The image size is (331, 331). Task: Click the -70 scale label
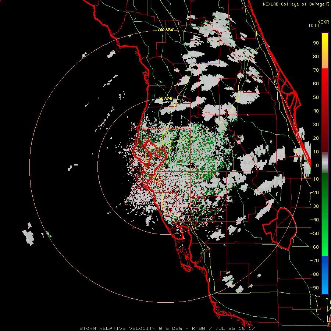click(x=315, y=261)
